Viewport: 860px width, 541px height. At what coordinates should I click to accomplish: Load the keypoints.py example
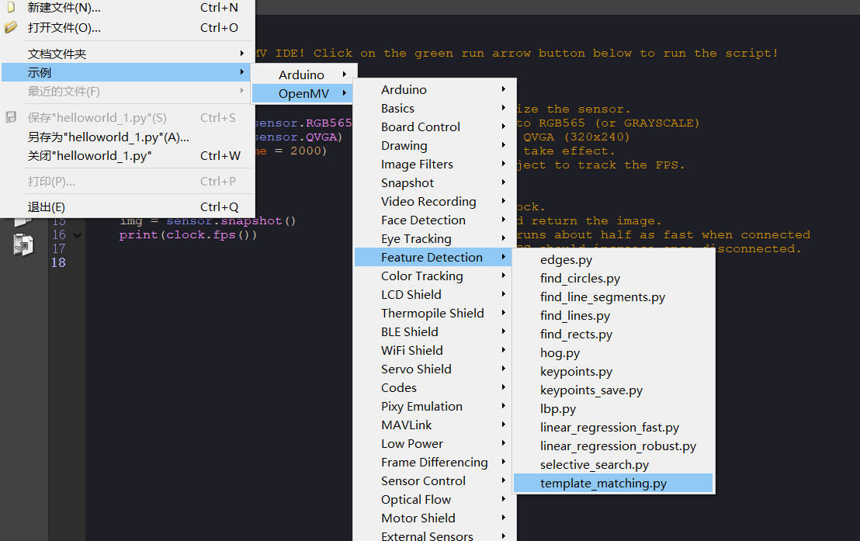pos(613,372)
